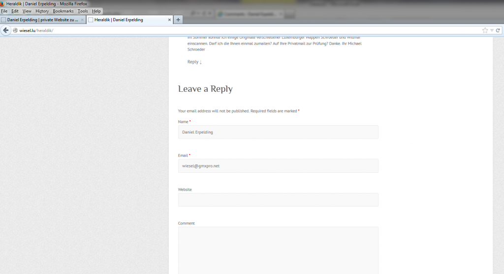Close the private Website tab
The width and height of the screenshot is (504, 274).
pos(82,20)
